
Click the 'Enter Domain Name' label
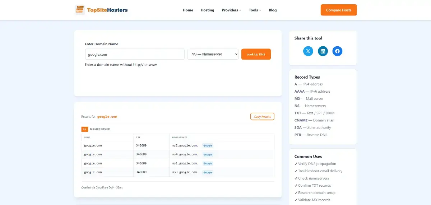point(102,44)
